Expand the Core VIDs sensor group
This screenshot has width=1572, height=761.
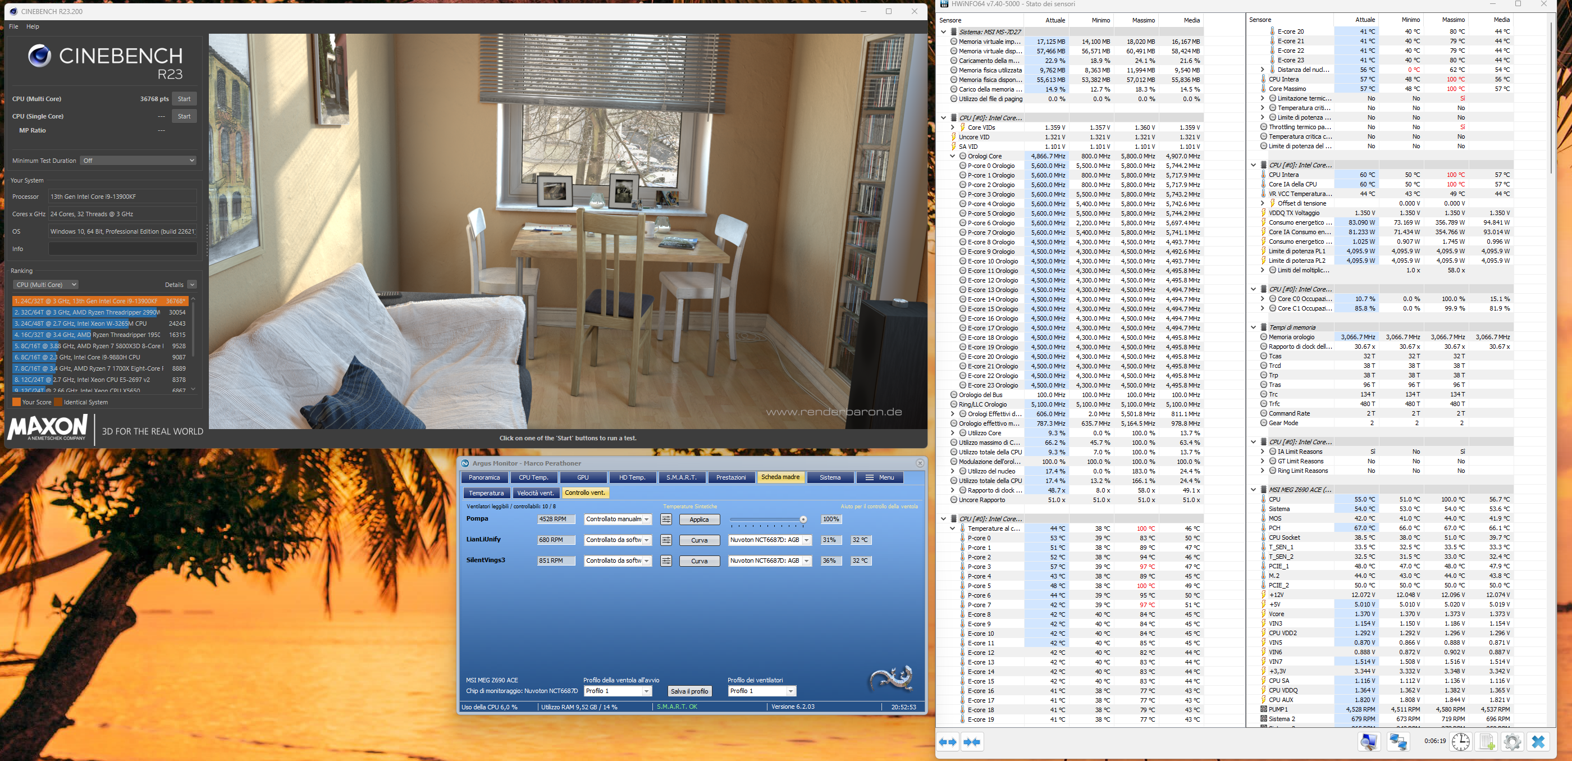[x=952, y=127]
